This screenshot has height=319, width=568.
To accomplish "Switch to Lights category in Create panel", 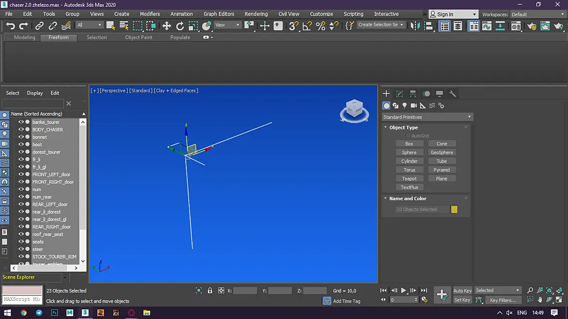I will [x=405, y=106].
